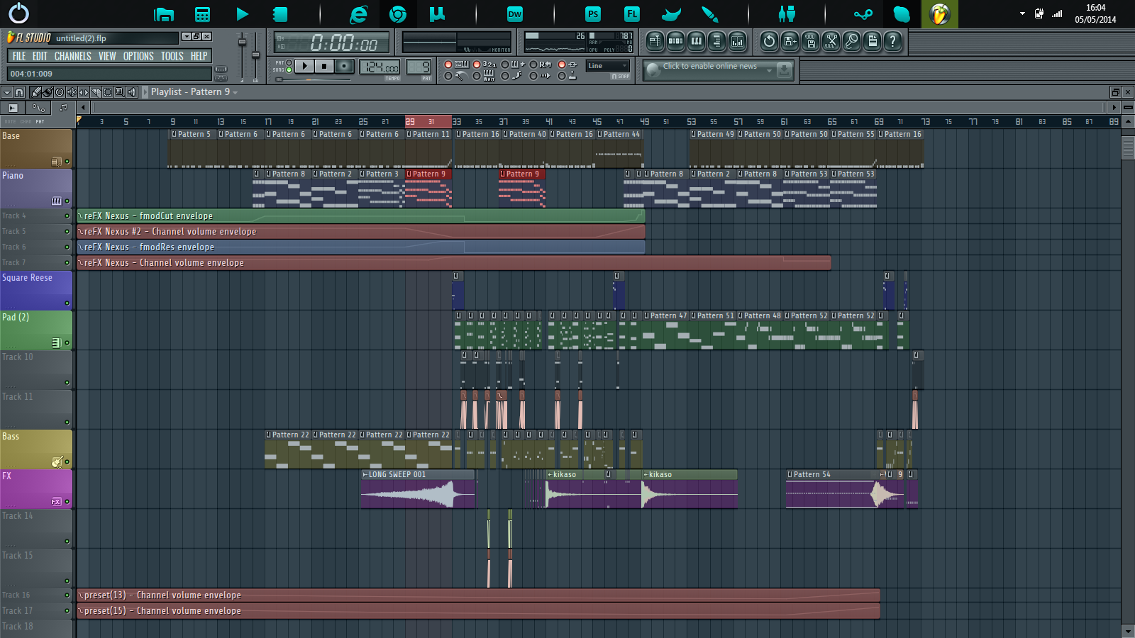Show pattern clips focus tab
Screen dimensions: 1135x638
pyautogui.click(x=62, y=108)
